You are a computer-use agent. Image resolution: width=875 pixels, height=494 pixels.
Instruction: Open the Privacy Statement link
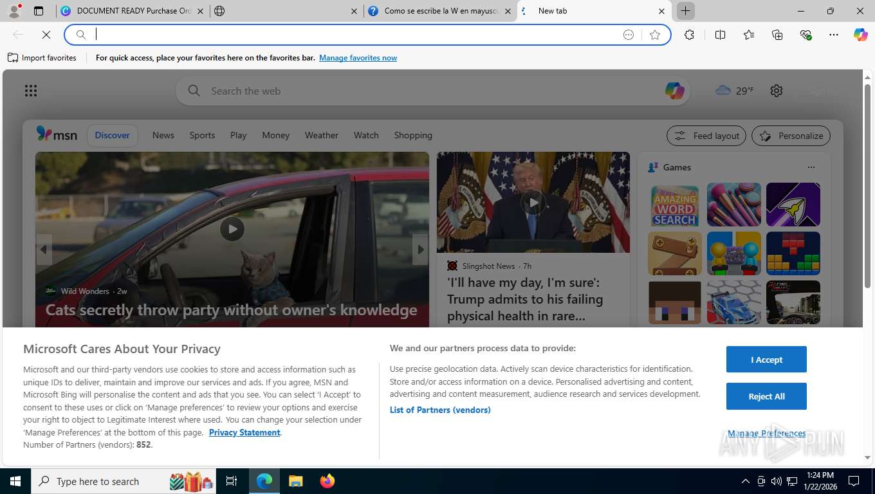click(244, 432)
